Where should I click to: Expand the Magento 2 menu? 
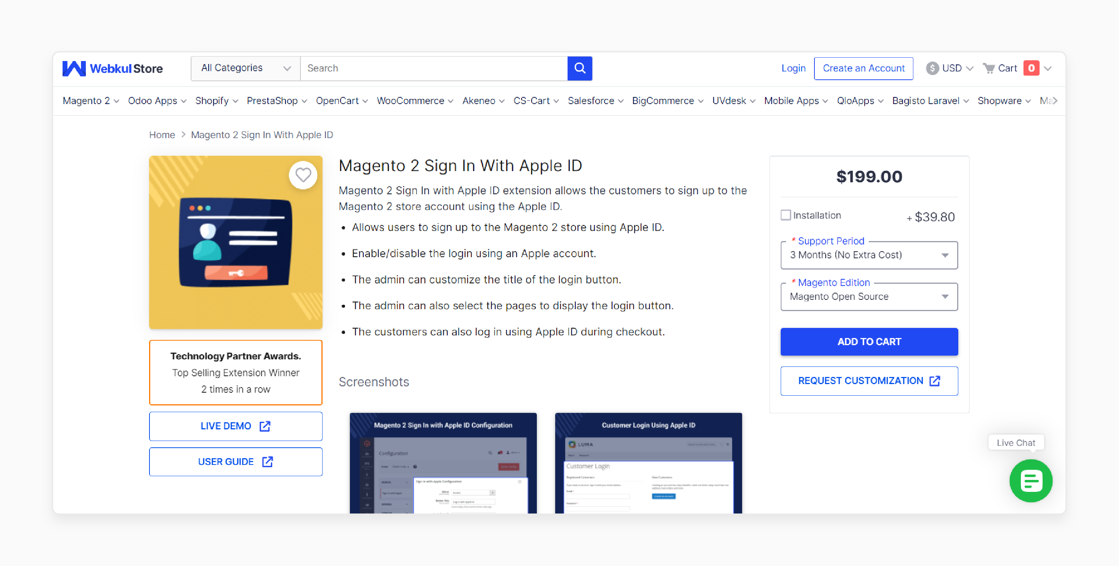[91, 101]
